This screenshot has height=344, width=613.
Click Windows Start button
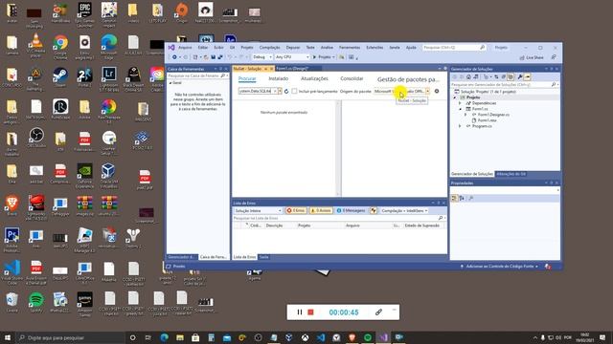tap(8, 337)
